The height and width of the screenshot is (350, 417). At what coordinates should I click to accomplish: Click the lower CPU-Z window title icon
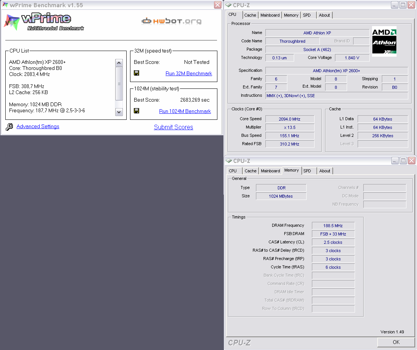[x=229, y=161]
